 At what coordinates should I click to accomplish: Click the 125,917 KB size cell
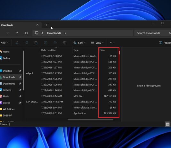point(110,113)
